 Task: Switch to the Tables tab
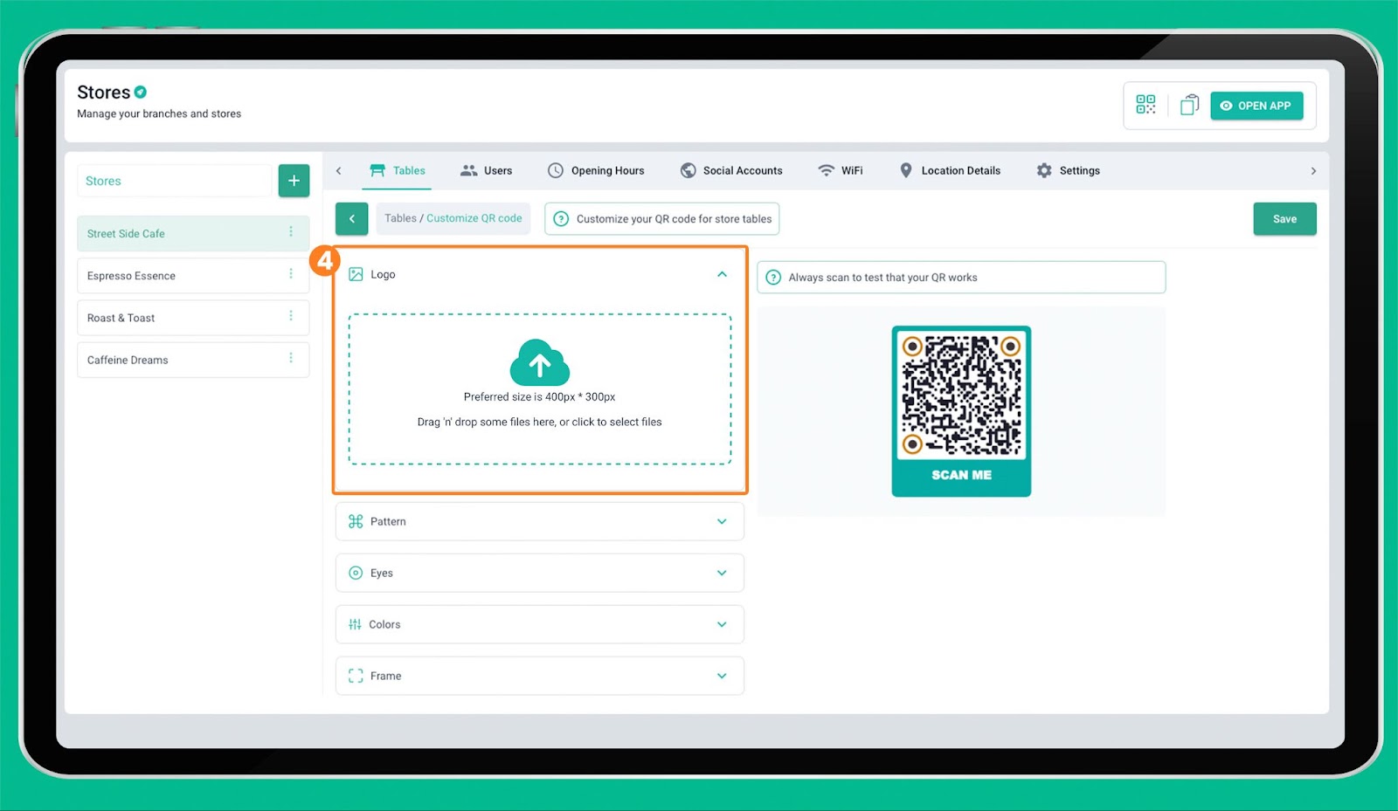click(x=397, y=170)
